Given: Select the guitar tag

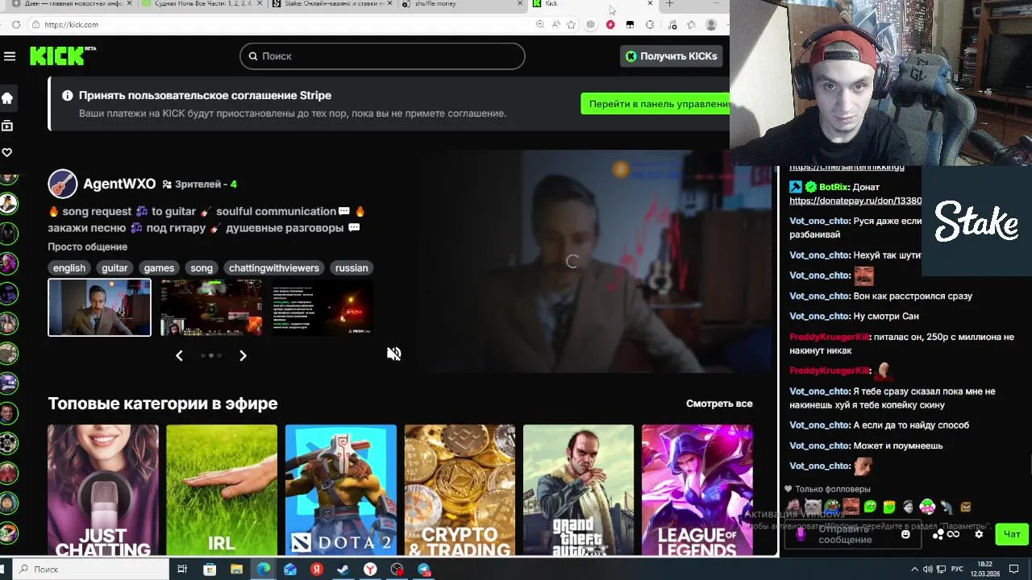Looking at the screenshot, I should 114,268.
